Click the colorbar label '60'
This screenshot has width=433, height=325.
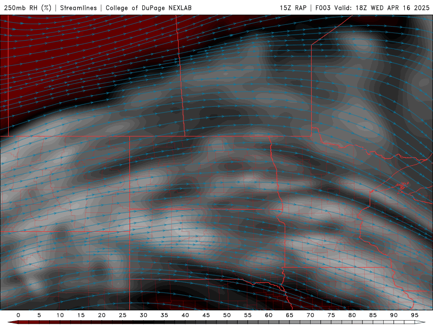click(268, 315)
